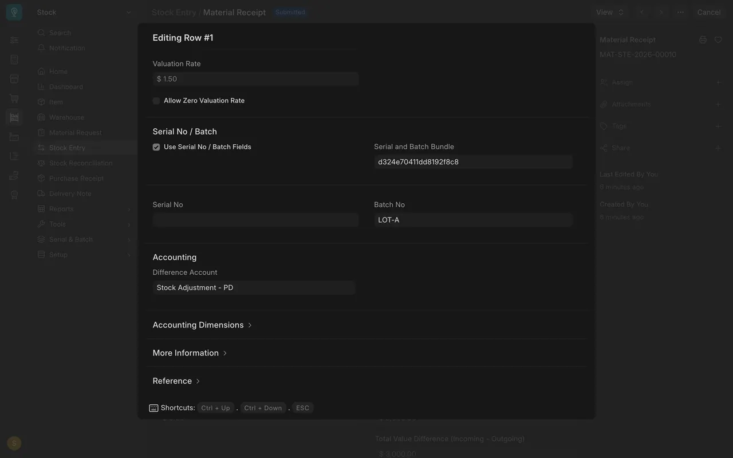Click the Share plus icon
The image size is (733, 458).
(718, 148)
